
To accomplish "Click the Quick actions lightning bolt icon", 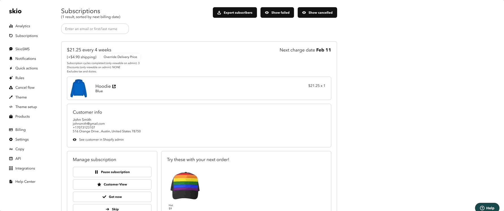I will pos(11,68).
